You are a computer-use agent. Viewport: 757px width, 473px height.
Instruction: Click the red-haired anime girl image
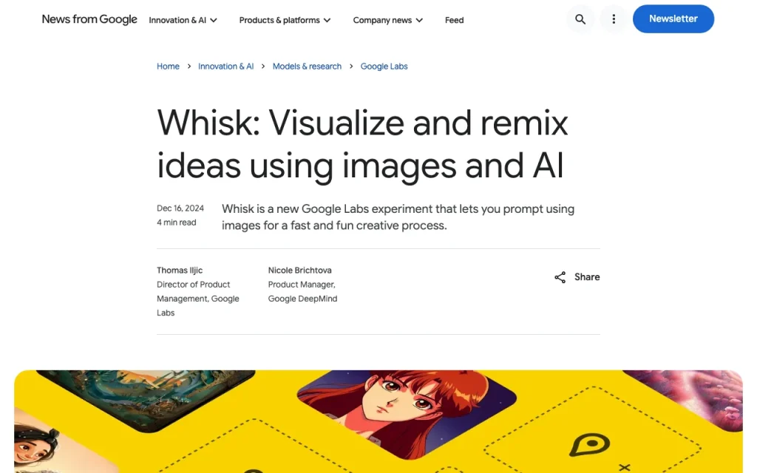click(x=407, y=411)
